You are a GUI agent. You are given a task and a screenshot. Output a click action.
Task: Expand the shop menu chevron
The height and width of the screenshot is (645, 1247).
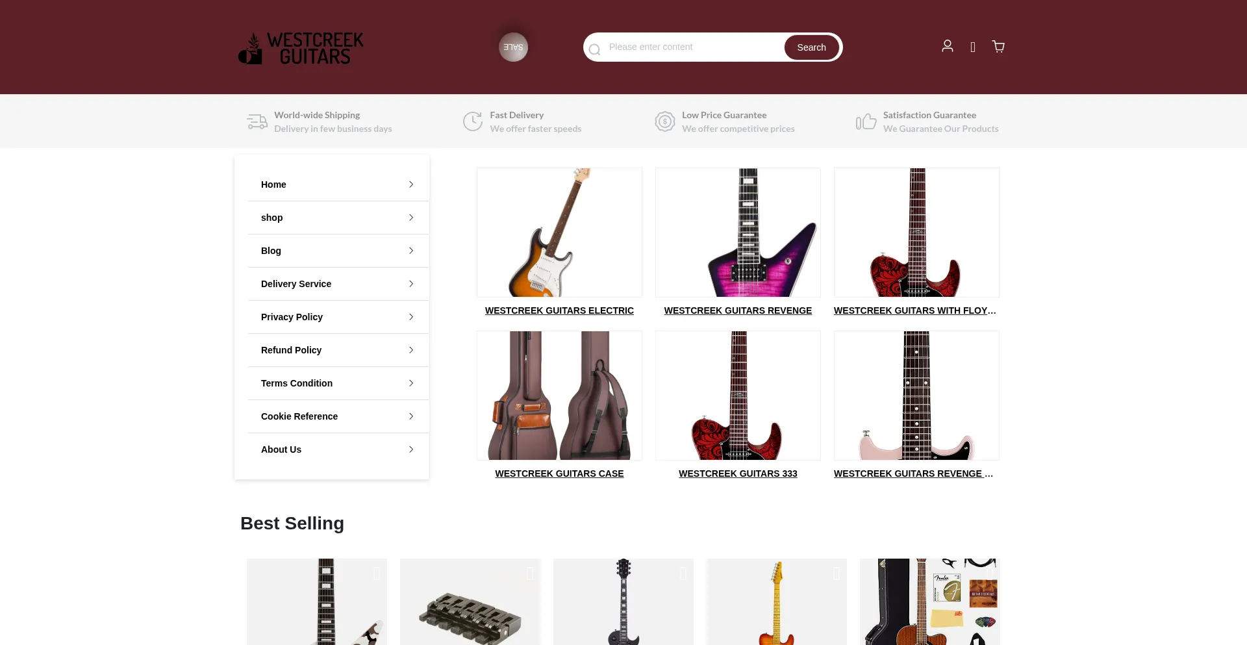411,218
